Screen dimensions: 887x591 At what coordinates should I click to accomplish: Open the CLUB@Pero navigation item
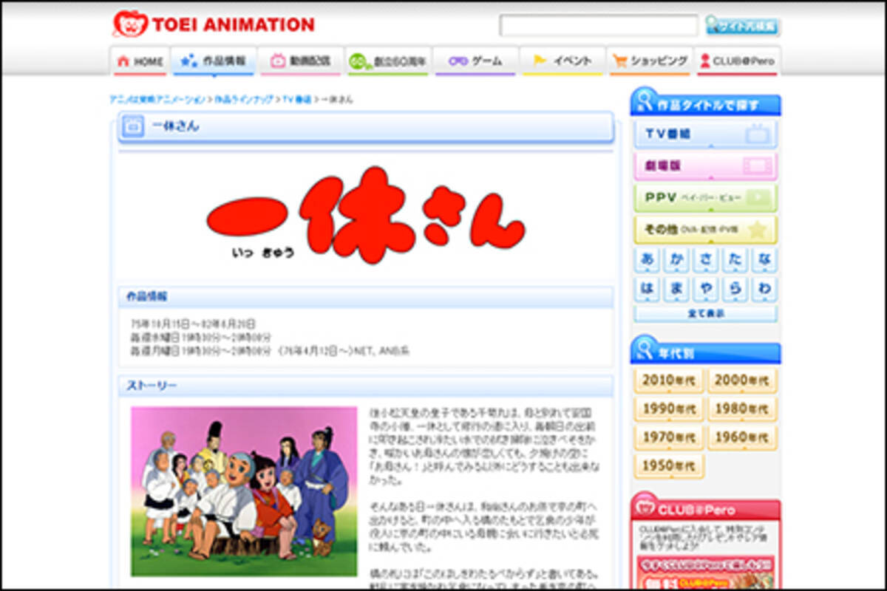click(x=737, y=61)
